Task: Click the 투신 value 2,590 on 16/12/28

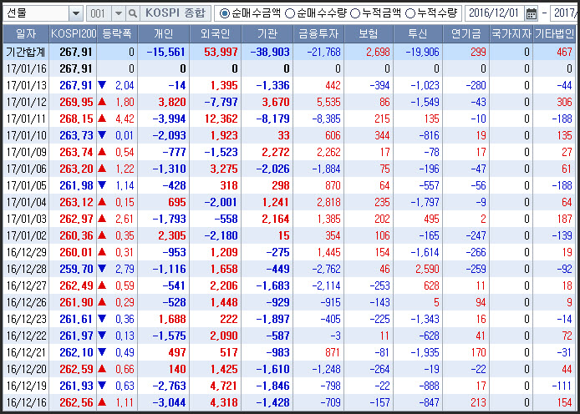Action: pyautogui.click(x=427, y=269)
